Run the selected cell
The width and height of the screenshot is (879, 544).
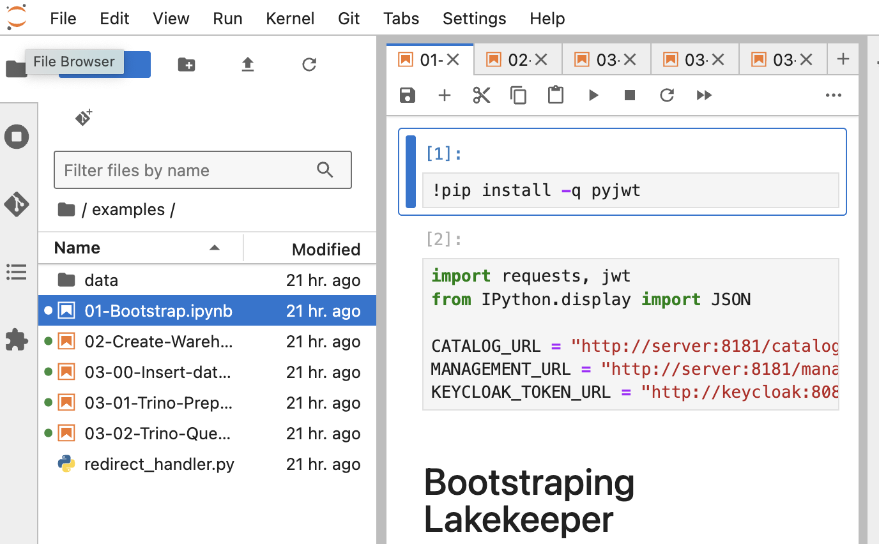(593, 95)
